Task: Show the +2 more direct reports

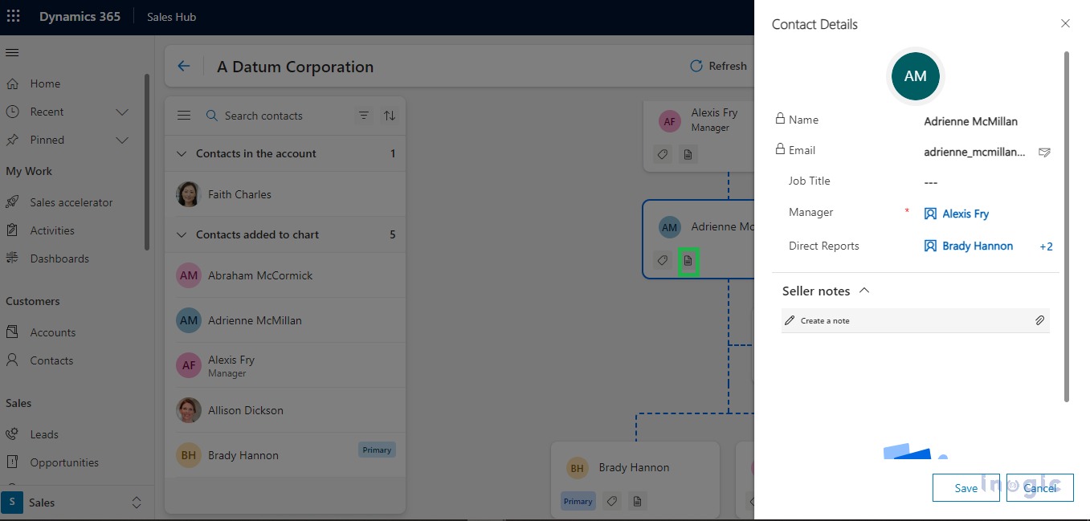Action: 1046,246
